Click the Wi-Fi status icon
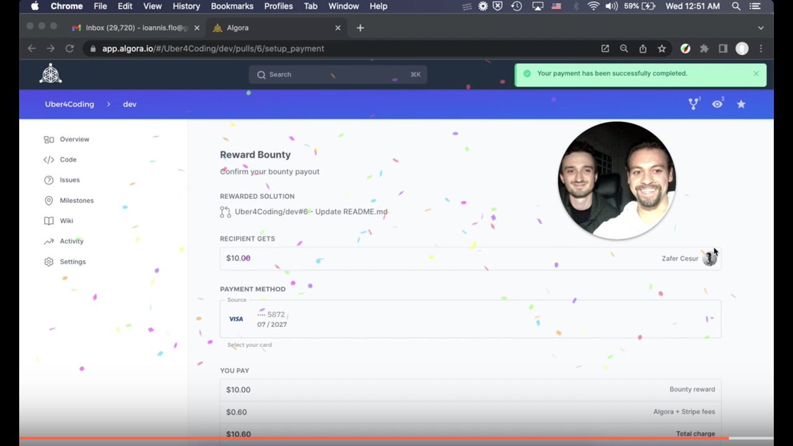Viewport: 793px width, 446px height. pyautogui.click(x=594, y=6)
